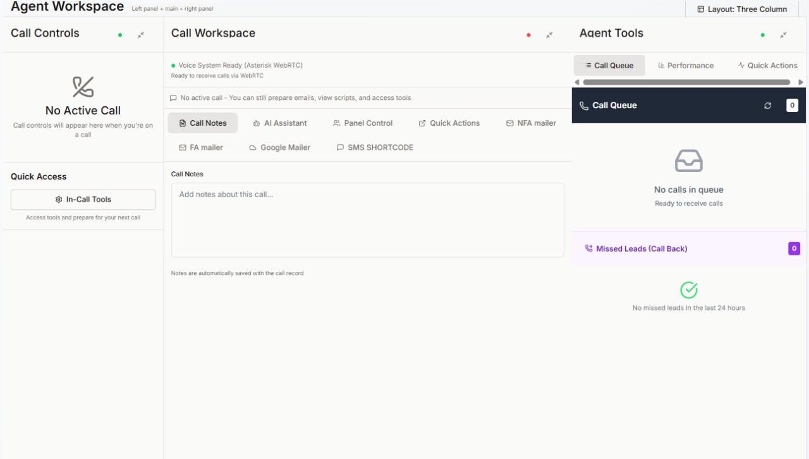
Task: Click the Ready to receive calls via WebRTC text
Action: [217, 76]
